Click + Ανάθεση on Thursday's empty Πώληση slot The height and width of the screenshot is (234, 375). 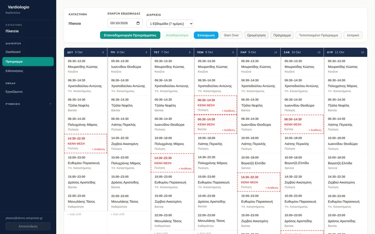click(228, 111)
